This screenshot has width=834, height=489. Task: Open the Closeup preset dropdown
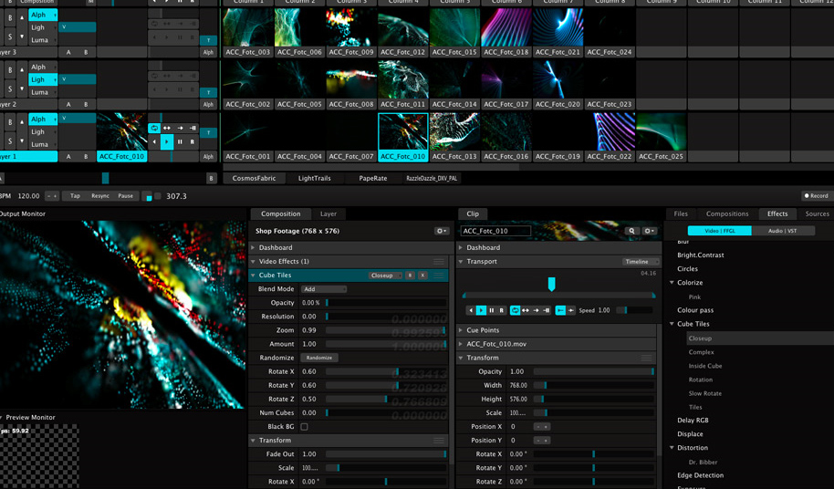click(385, 276)
